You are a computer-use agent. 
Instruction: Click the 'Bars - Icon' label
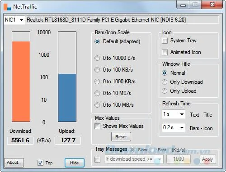point(201,128)
